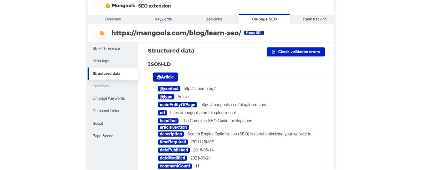Click the Check validation errors button
Image resolution: width=425 pixels, height=170 pixels.
[x=296, y=52]
